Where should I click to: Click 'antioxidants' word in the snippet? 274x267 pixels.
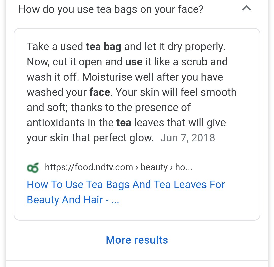click(56, 122)
